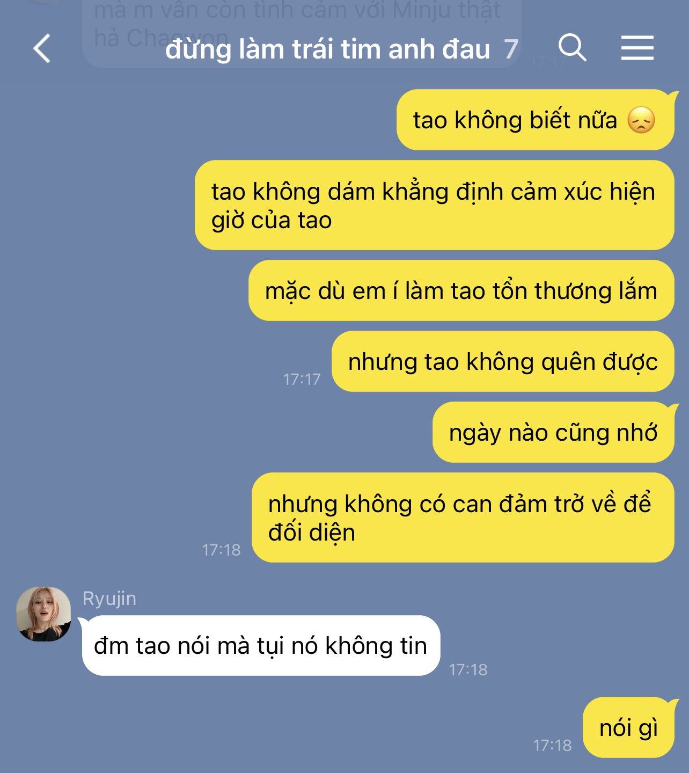Tap the sad face emoji
Image resolution: width=689 pixels, height=773 pixels.
coord(641,120)
